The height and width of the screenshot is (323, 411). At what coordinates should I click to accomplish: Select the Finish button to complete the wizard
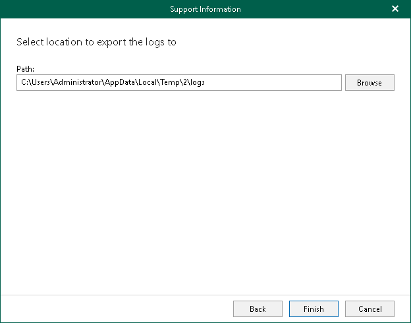pos(314,309)
